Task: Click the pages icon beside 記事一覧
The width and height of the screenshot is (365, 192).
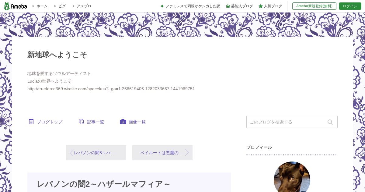Action: 81,122
